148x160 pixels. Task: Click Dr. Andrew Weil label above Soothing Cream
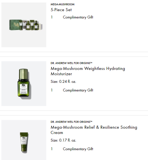(x=71, y=122)
